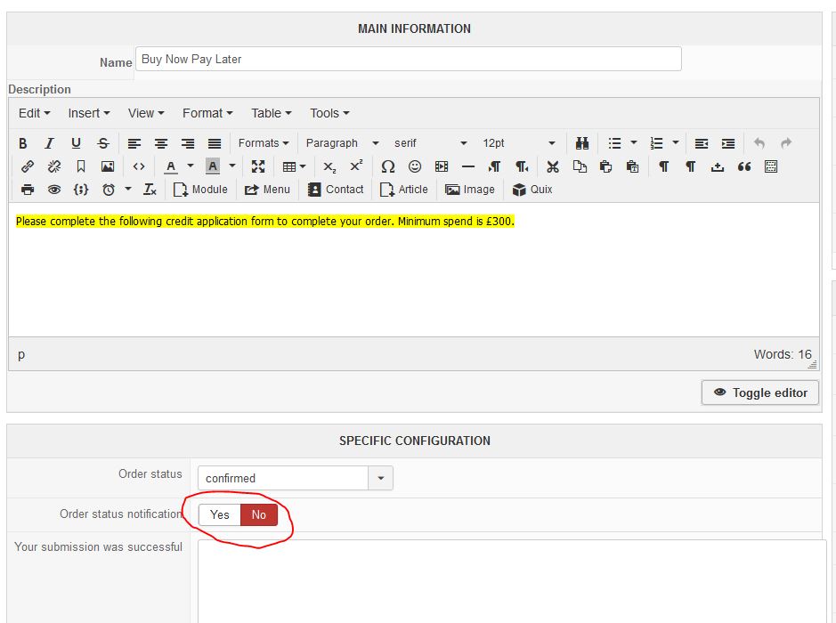The image size is (836, 623).
Task: Preview content with eye icon
Action: pyautogui.click(x=54, y=190)
